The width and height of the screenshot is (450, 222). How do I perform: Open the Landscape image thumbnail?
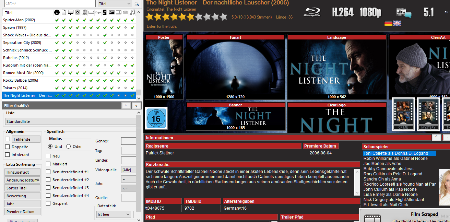(x=337, y=67)
